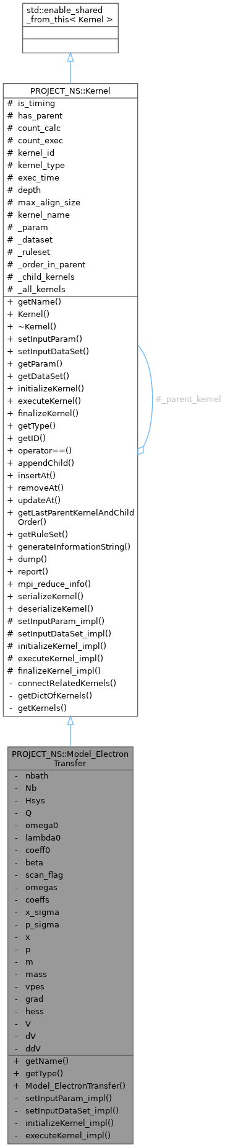Image resolution: width=225 pixels, height=1147 pixels.
Task: Select the serializeKernel() method entry
Action: point(46,596)
